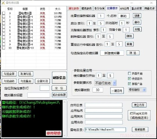Tick the checkbox for 雷电模拟器-3 row
Screen dimensions: 157x139
[3, 24]
